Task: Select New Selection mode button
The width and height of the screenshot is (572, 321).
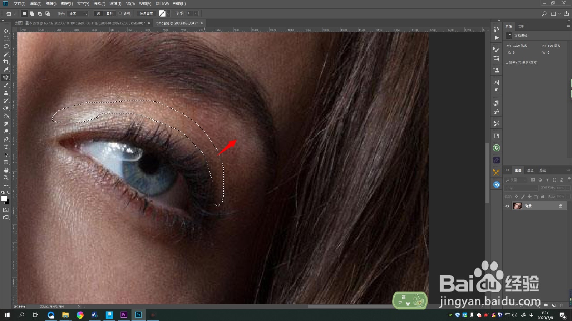Action: point(24,14)
